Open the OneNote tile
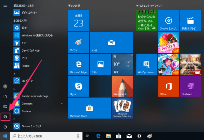This screenshot has width=204, height=140. [191, 86]
